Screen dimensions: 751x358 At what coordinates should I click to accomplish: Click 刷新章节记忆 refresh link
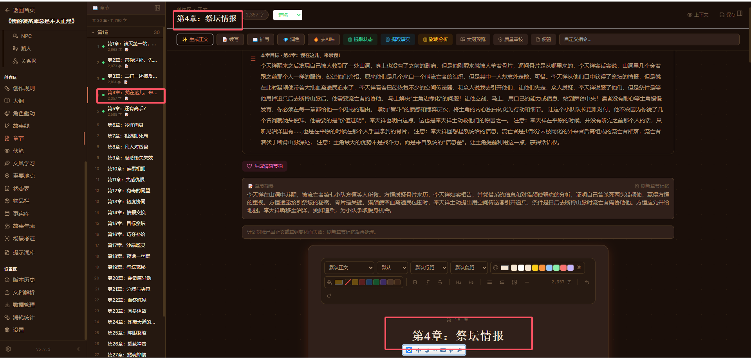click(x=652, y=186)
